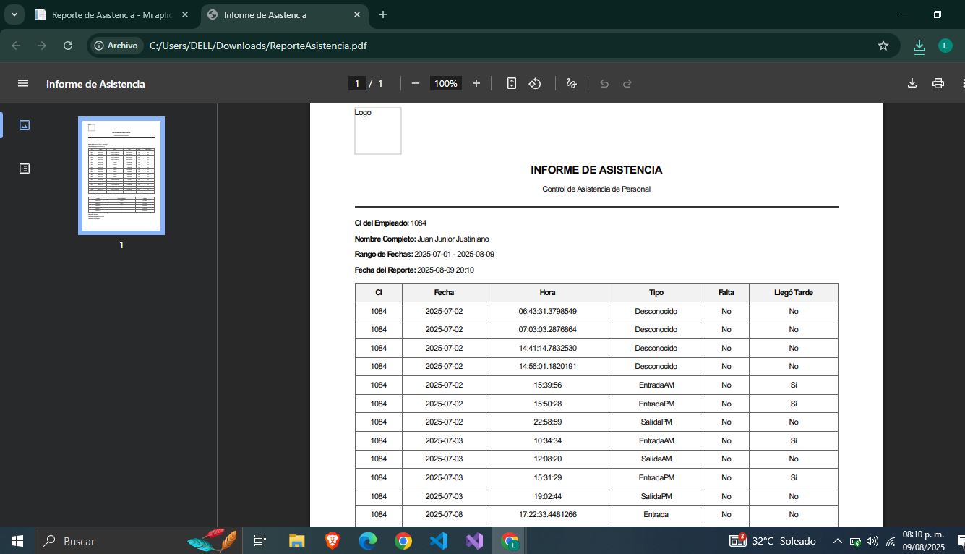
Task: Click the Archivo site info chip
Action: pyautogui.click(x=116, y=46)
